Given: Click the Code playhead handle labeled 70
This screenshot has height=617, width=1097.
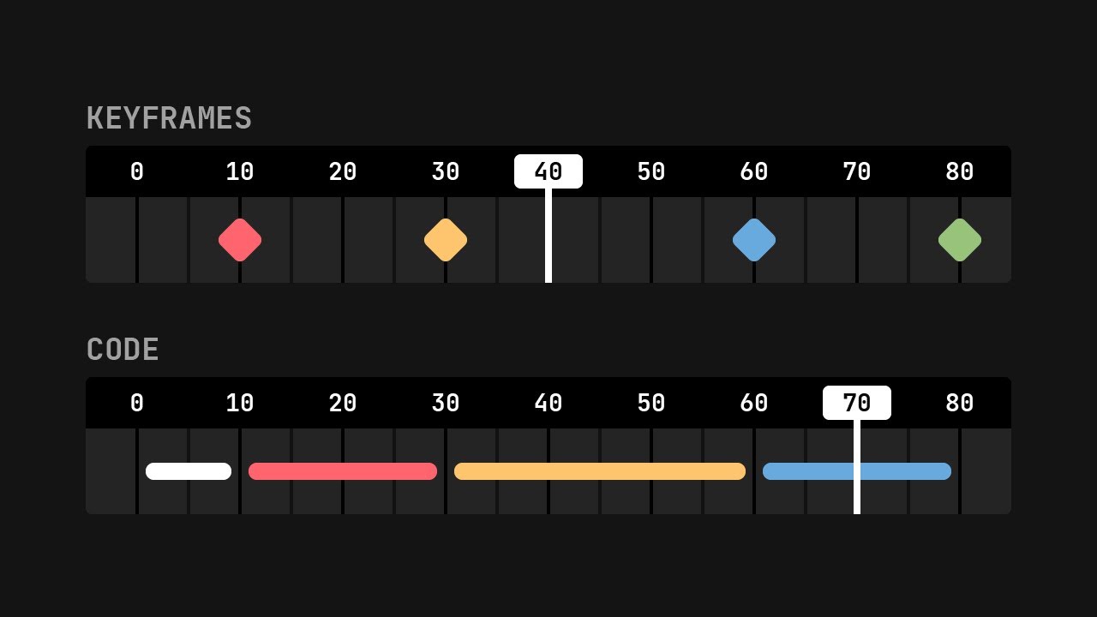Looking at the screenshot, I should (x=857, y=403).
